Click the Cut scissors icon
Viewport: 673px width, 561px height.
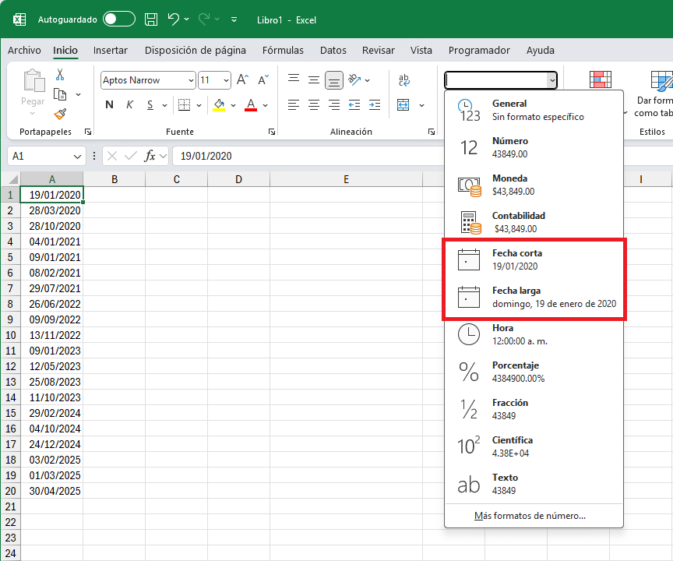(60, 74)
